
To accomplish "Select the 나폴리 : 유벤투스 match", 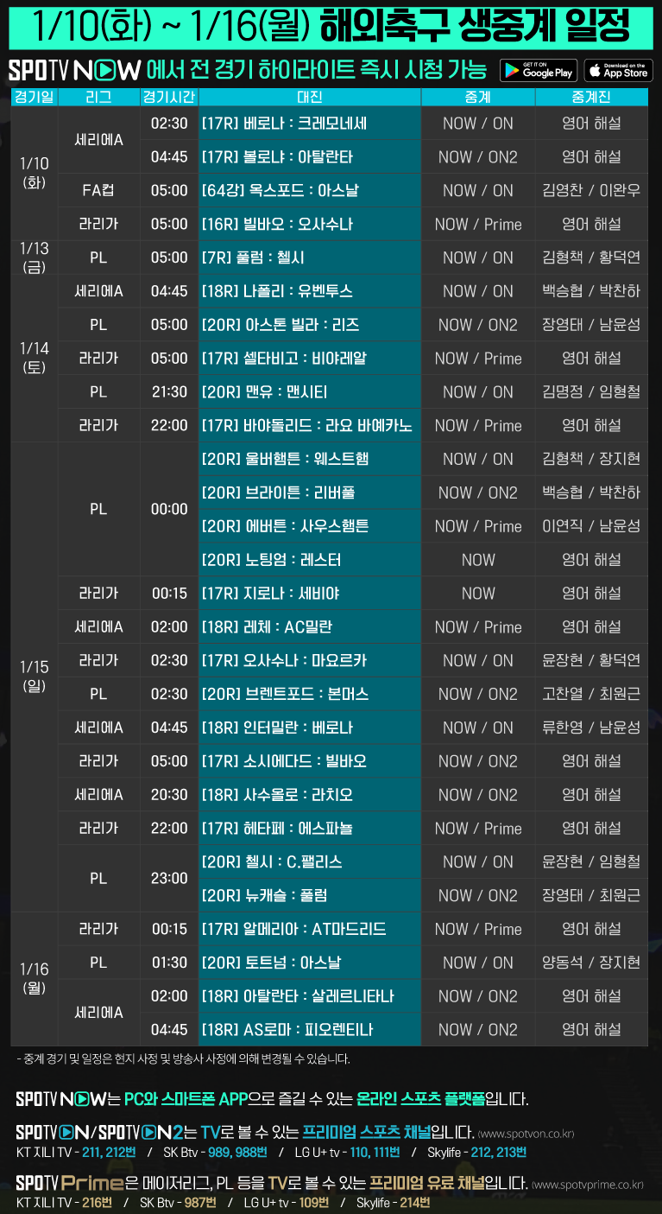I will pos(309,291).
